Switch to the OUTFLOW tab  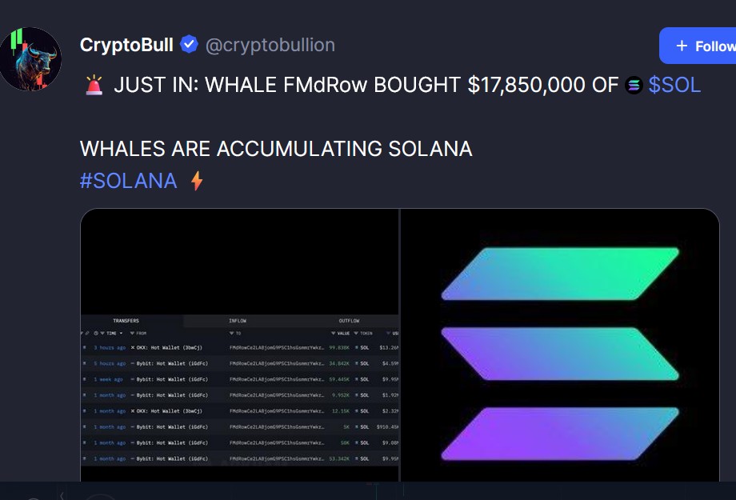click(x=349, y=321)
